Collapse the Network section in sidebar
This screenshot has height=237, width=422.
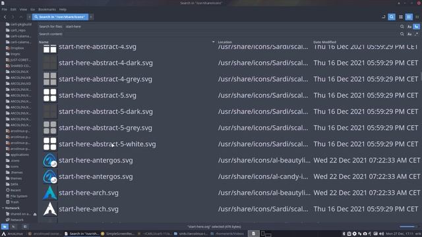click(x=3, y=208)
